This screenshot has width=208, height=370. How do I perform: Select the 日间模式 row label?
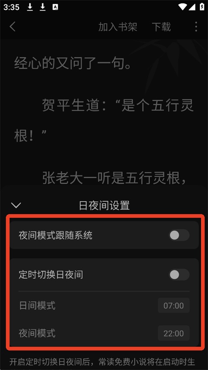click(x=37, y=306)
